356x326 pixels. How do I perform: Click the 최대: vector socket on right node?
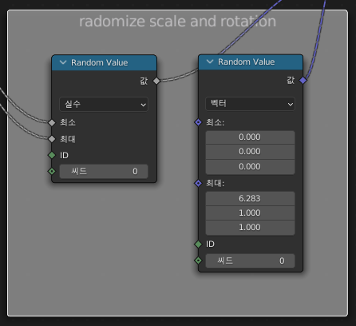click(x=198, y=183)
